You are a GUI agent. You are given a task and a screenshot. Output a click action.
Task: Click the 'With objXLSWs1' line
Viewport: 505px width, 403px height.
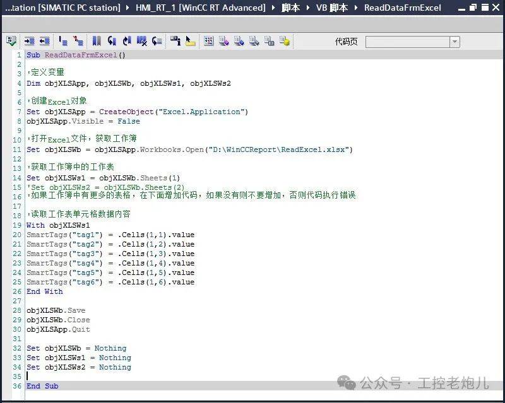tap(58, 225)
